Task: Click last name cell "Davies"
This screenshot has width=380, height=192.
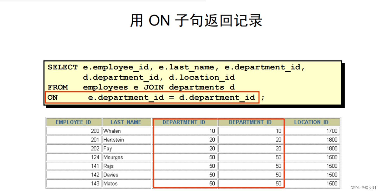Action: pos(127,175)
